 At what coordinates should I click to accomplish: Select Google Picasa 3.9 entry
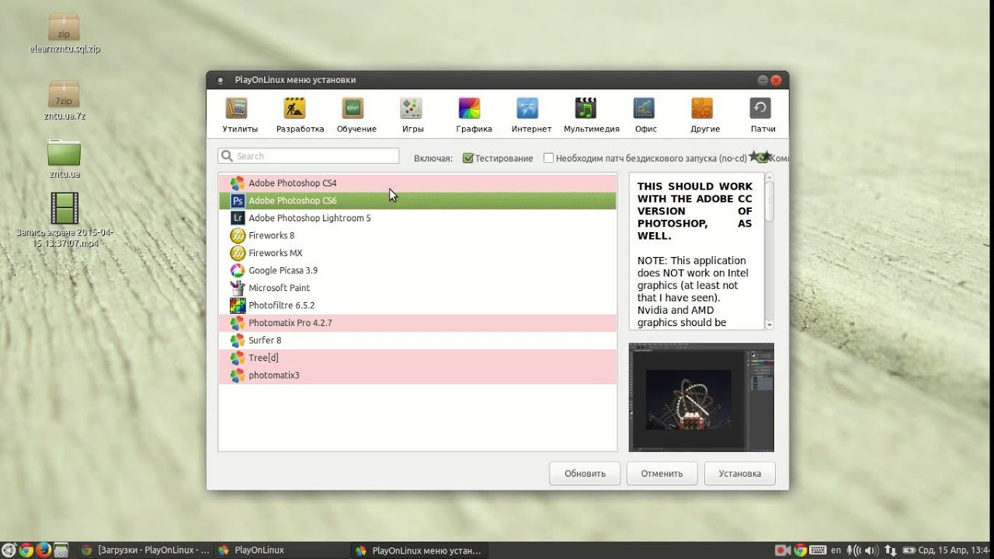(418, 270)
